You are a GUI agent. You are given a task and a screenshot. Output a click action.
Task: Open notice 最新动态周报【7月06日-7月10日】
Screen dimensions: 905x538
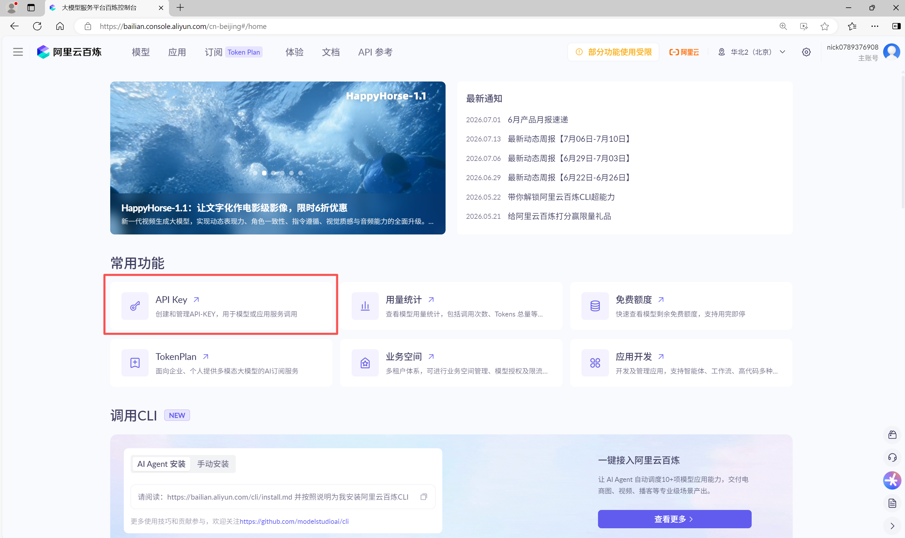click(x=570, y=138)
